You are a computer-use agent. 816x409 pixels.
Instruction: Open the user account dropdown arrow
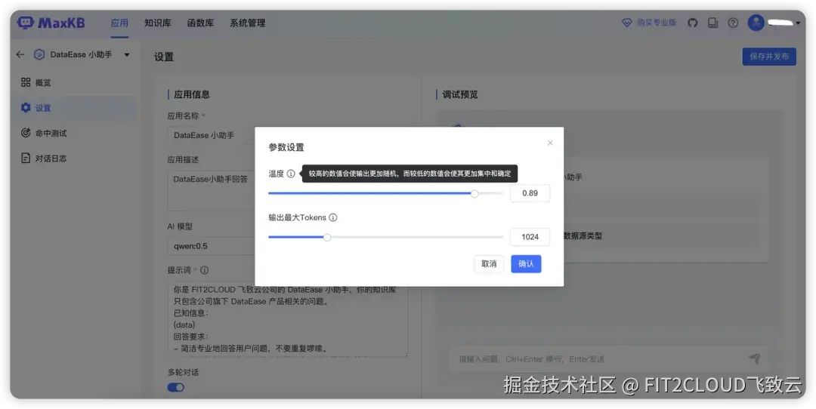[x=799, y=23]
